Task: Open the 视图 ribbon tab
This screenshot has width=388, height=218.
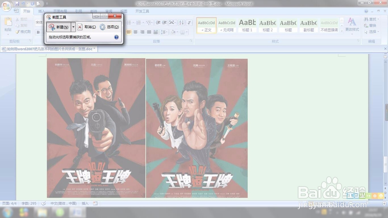Action: coord(124,11)
